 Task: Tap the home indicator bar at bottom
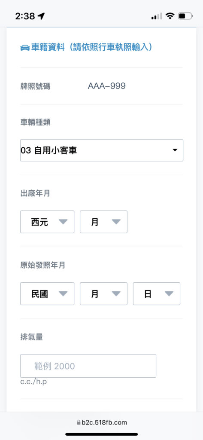pyautogui.click(x=101, y=434)
